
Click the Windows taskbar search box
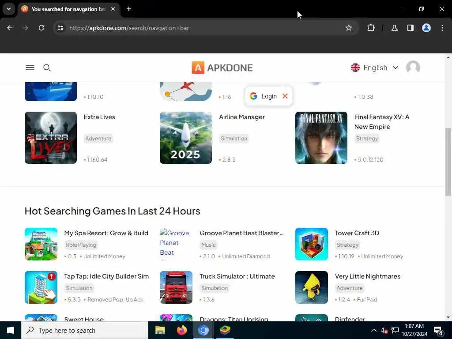coord(84,330)
